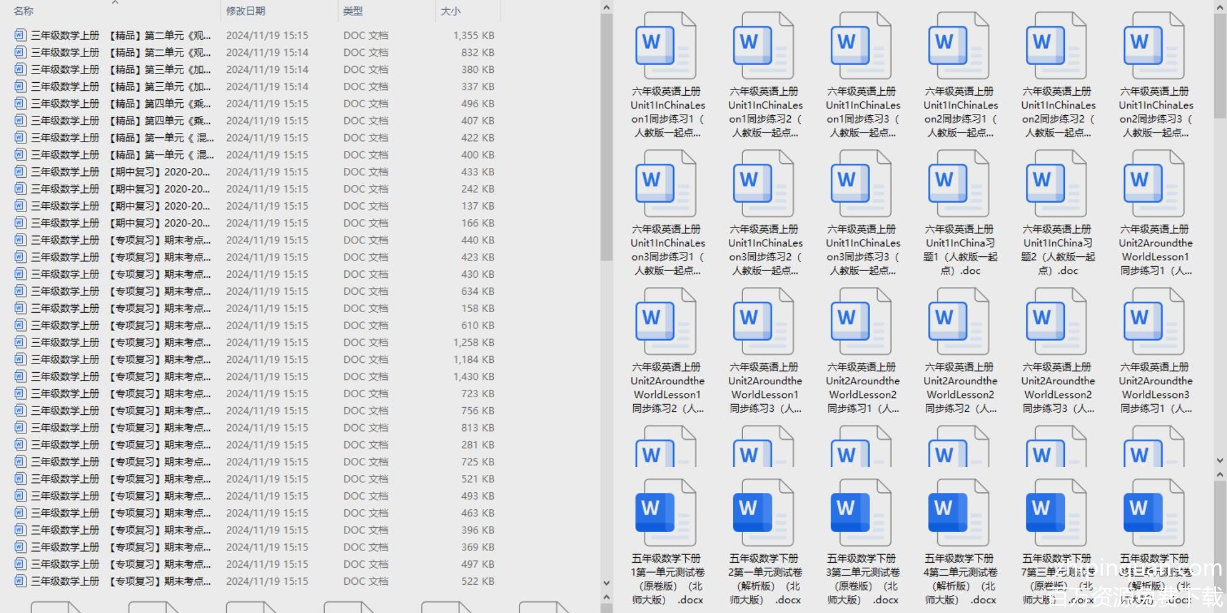This screenshot has width=1227, height=613.
Task: Open 五年级数学下册 3第二单元测试卷 docx icon
Action: tap(861, 513)
